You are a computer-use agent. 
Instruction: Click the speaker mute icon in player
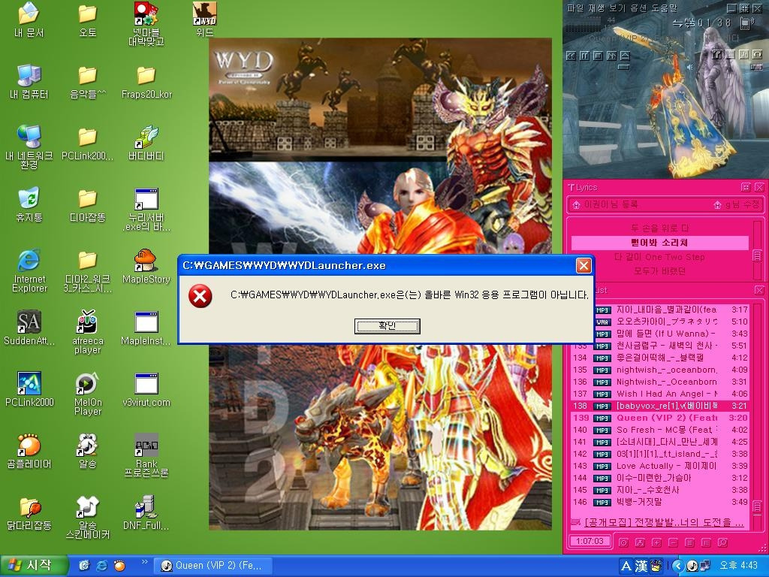pyautogui.click(x=691, y=67)
